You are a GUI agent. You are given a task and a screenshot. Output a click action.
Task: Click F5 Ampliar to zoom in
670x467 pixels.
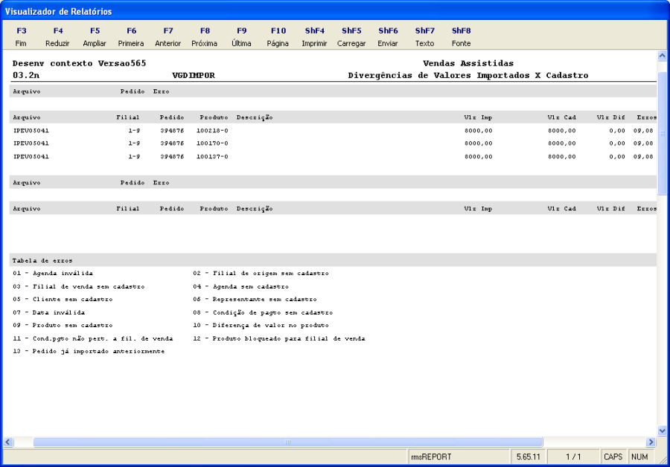[95, 36]
